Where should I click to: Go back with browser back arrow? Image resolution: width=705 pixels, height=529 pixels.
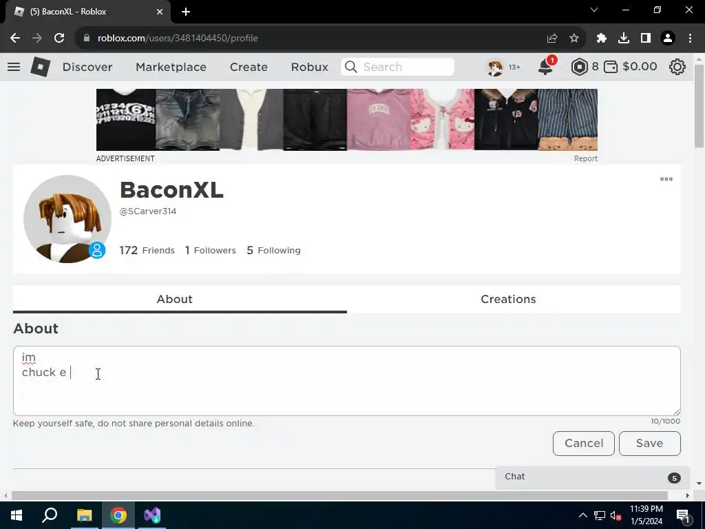[x=15, y=39]
